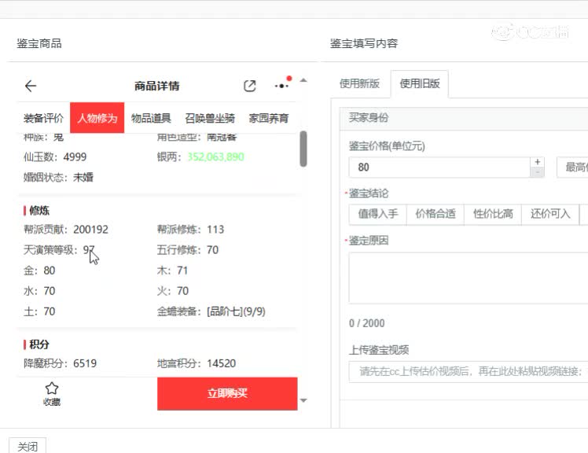This screenshot has width=588, height=453.
Task: Choose the 还价可入 conclusion option
Action: 549,214
